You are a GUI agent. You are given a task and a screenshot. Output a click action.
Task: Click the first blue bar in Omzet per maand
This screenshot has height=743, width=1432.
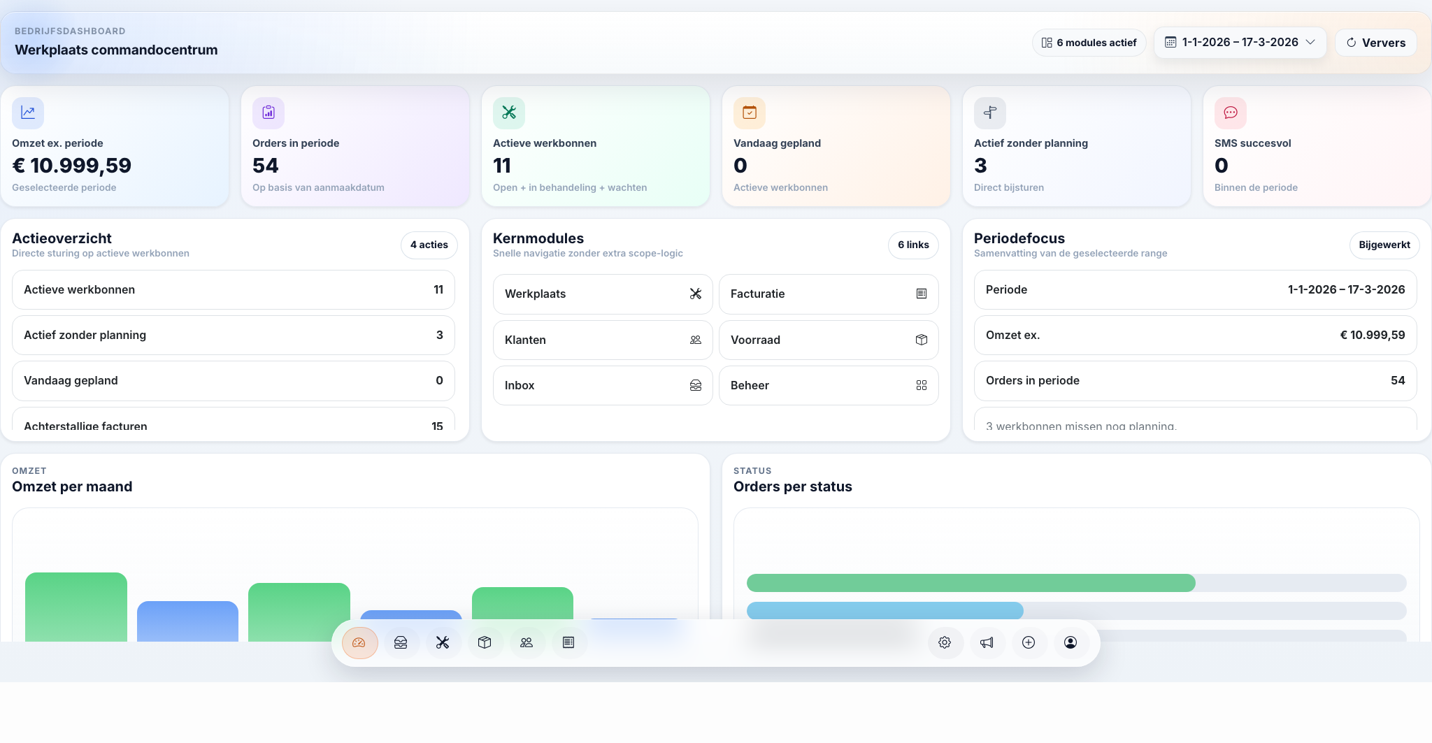tap(187, 621)
